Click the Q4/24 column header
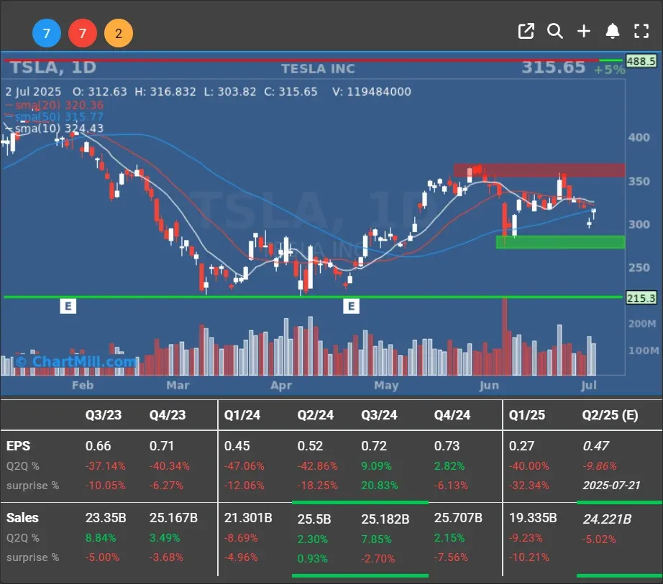 [x=452, y=415]
